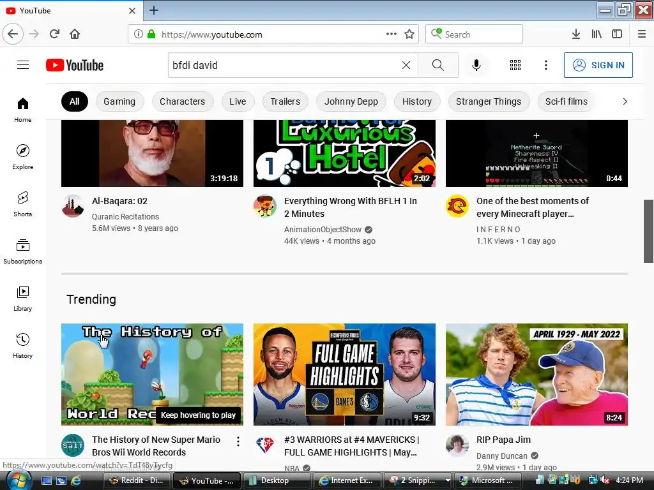This screenshot has width=654, height=490.
Task: Switch to Reddit taskbar window
Action: (x=137, y=480)
